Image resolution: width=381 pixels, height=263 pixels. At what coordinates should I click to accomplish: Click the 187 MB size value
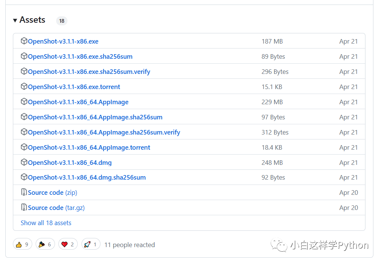(272, 41)
